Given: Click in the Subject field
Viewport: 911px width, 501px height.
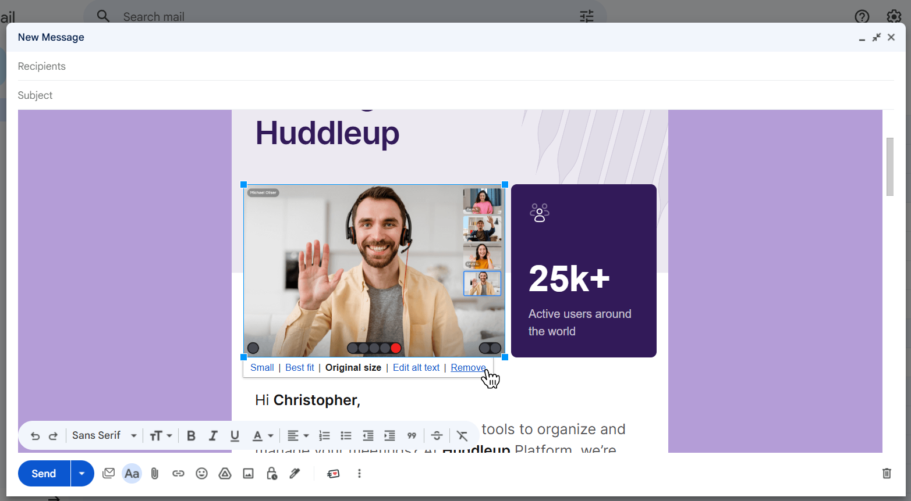Looking at the screenshot, I should [456, 95].
